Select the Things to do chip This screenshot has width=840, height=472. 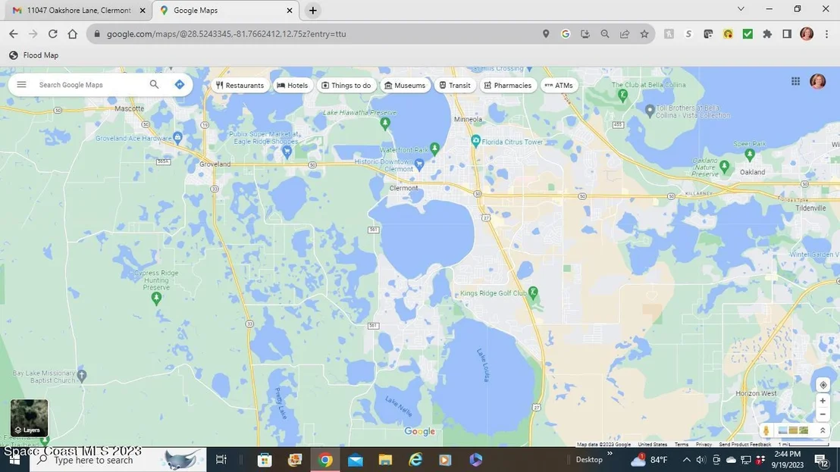346,85
